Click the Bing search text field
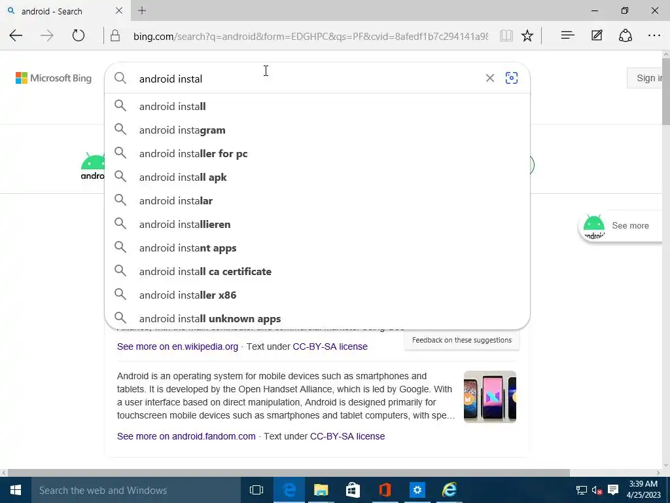 (309, 79)
